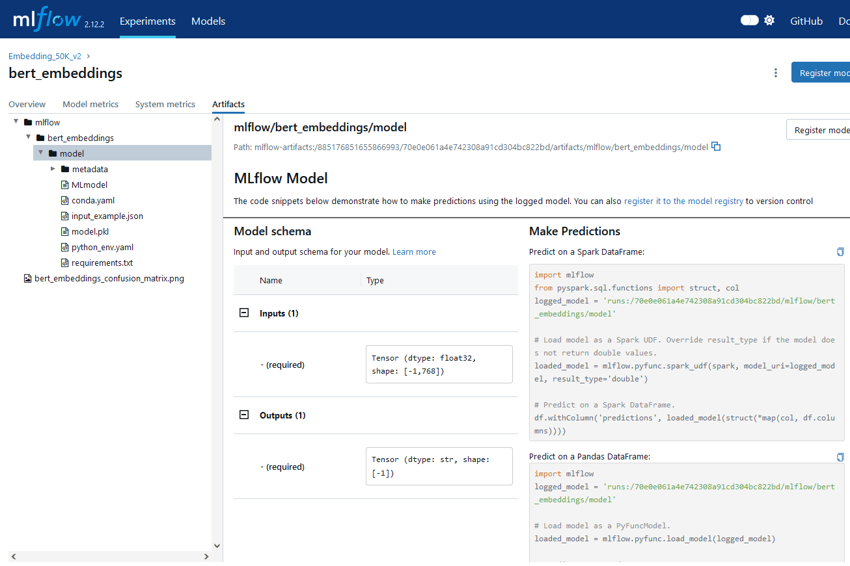Collapse the Inputs (1) schema section
Viewport: 850px width, 566px height.
point(245,313)
